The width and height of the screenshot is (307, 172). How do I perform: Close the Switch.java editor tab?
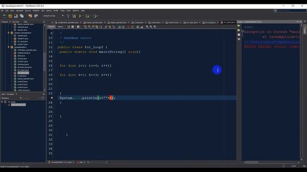pyautogui.click(x=162, y=22)
